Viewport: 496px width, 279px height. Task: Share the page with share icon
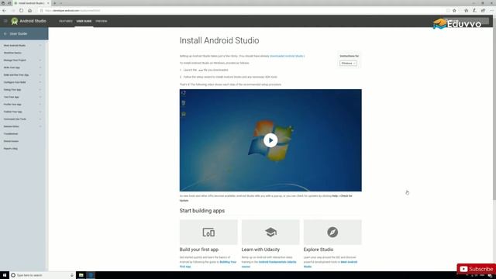click(x=483, y=10)
